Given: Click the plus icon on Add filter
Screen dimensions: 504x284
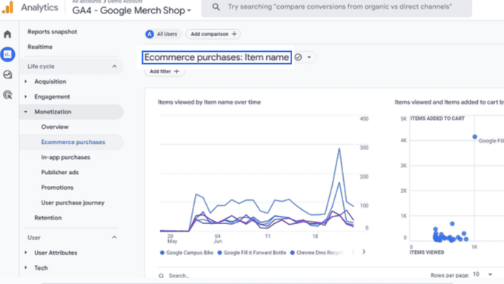Looking at the screenshot, I should coord(176,71).
